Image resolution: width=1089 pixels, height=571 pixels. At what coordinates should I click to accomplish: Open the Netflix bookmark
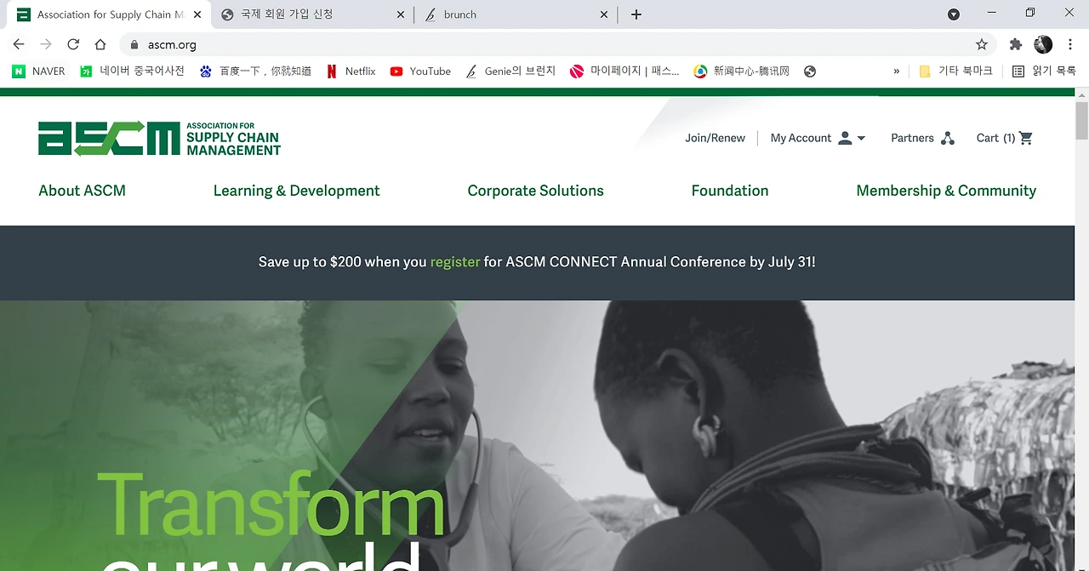point(351,71)
